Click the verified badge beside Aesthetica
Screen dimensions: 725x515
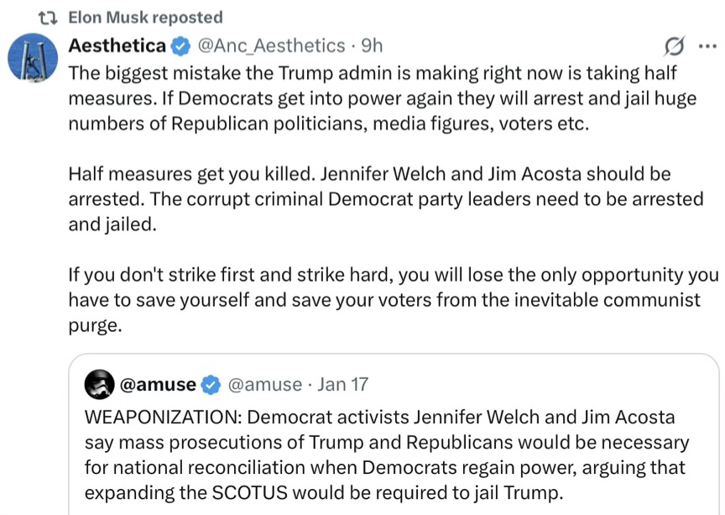click(x=180, y=45)
